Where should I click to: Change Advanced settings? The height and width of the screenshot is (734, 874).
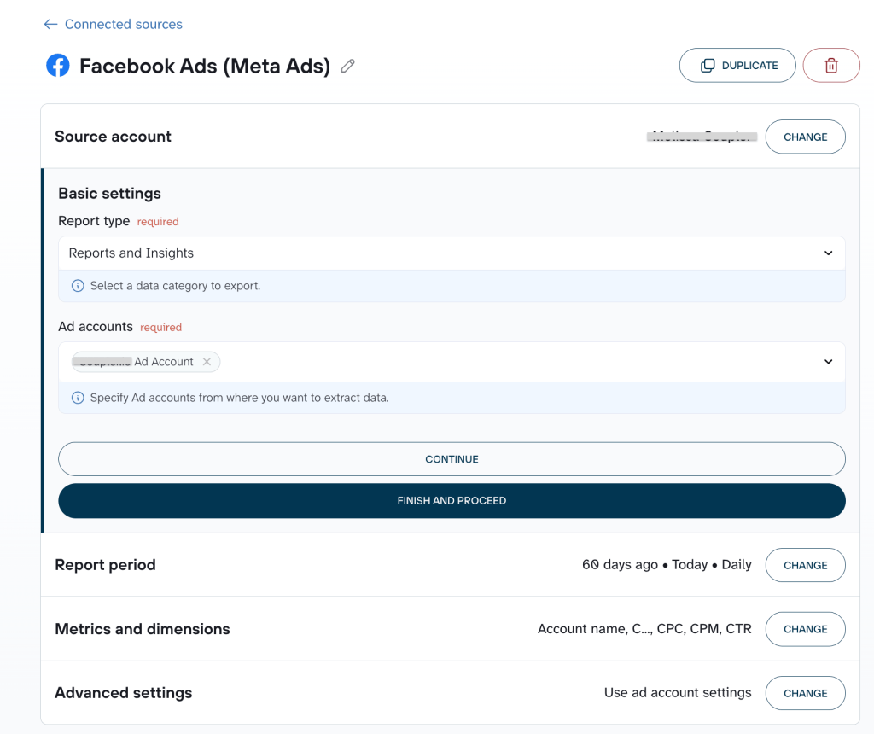806,693
